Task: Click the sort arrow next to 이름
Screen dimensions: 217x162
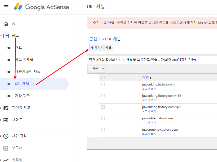Action: click(150, 78)
